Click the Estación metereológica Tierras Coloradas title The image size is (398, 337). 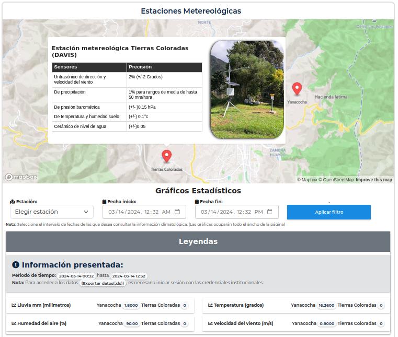(120, 52)
